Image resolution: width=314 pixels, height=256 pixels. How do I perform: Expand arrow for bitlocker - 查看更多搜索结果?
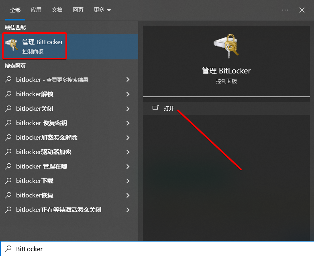coord(128,80)
